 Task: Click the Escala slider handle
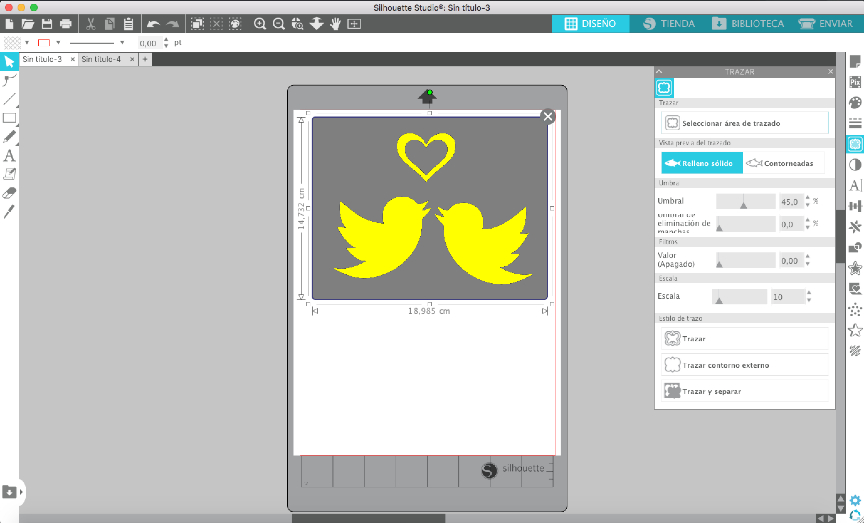click(719, 300)
